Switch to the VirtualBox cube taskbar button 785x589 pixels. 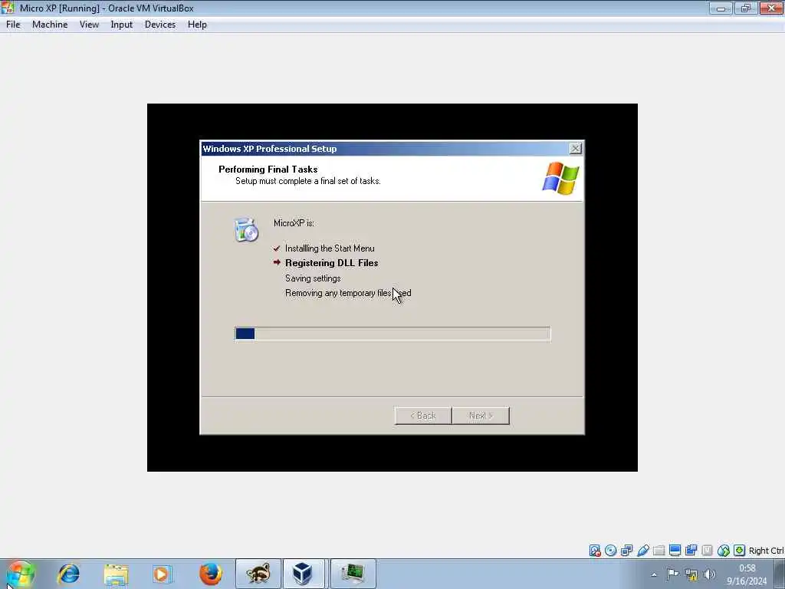point(304,574)
